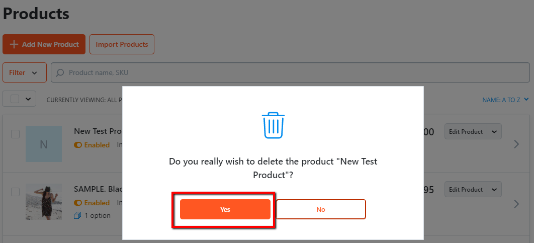The width and height of the screenshot is (534, 243).
Task: Expand arrow beside second Edit Product button
Action: tap(494, 190)
